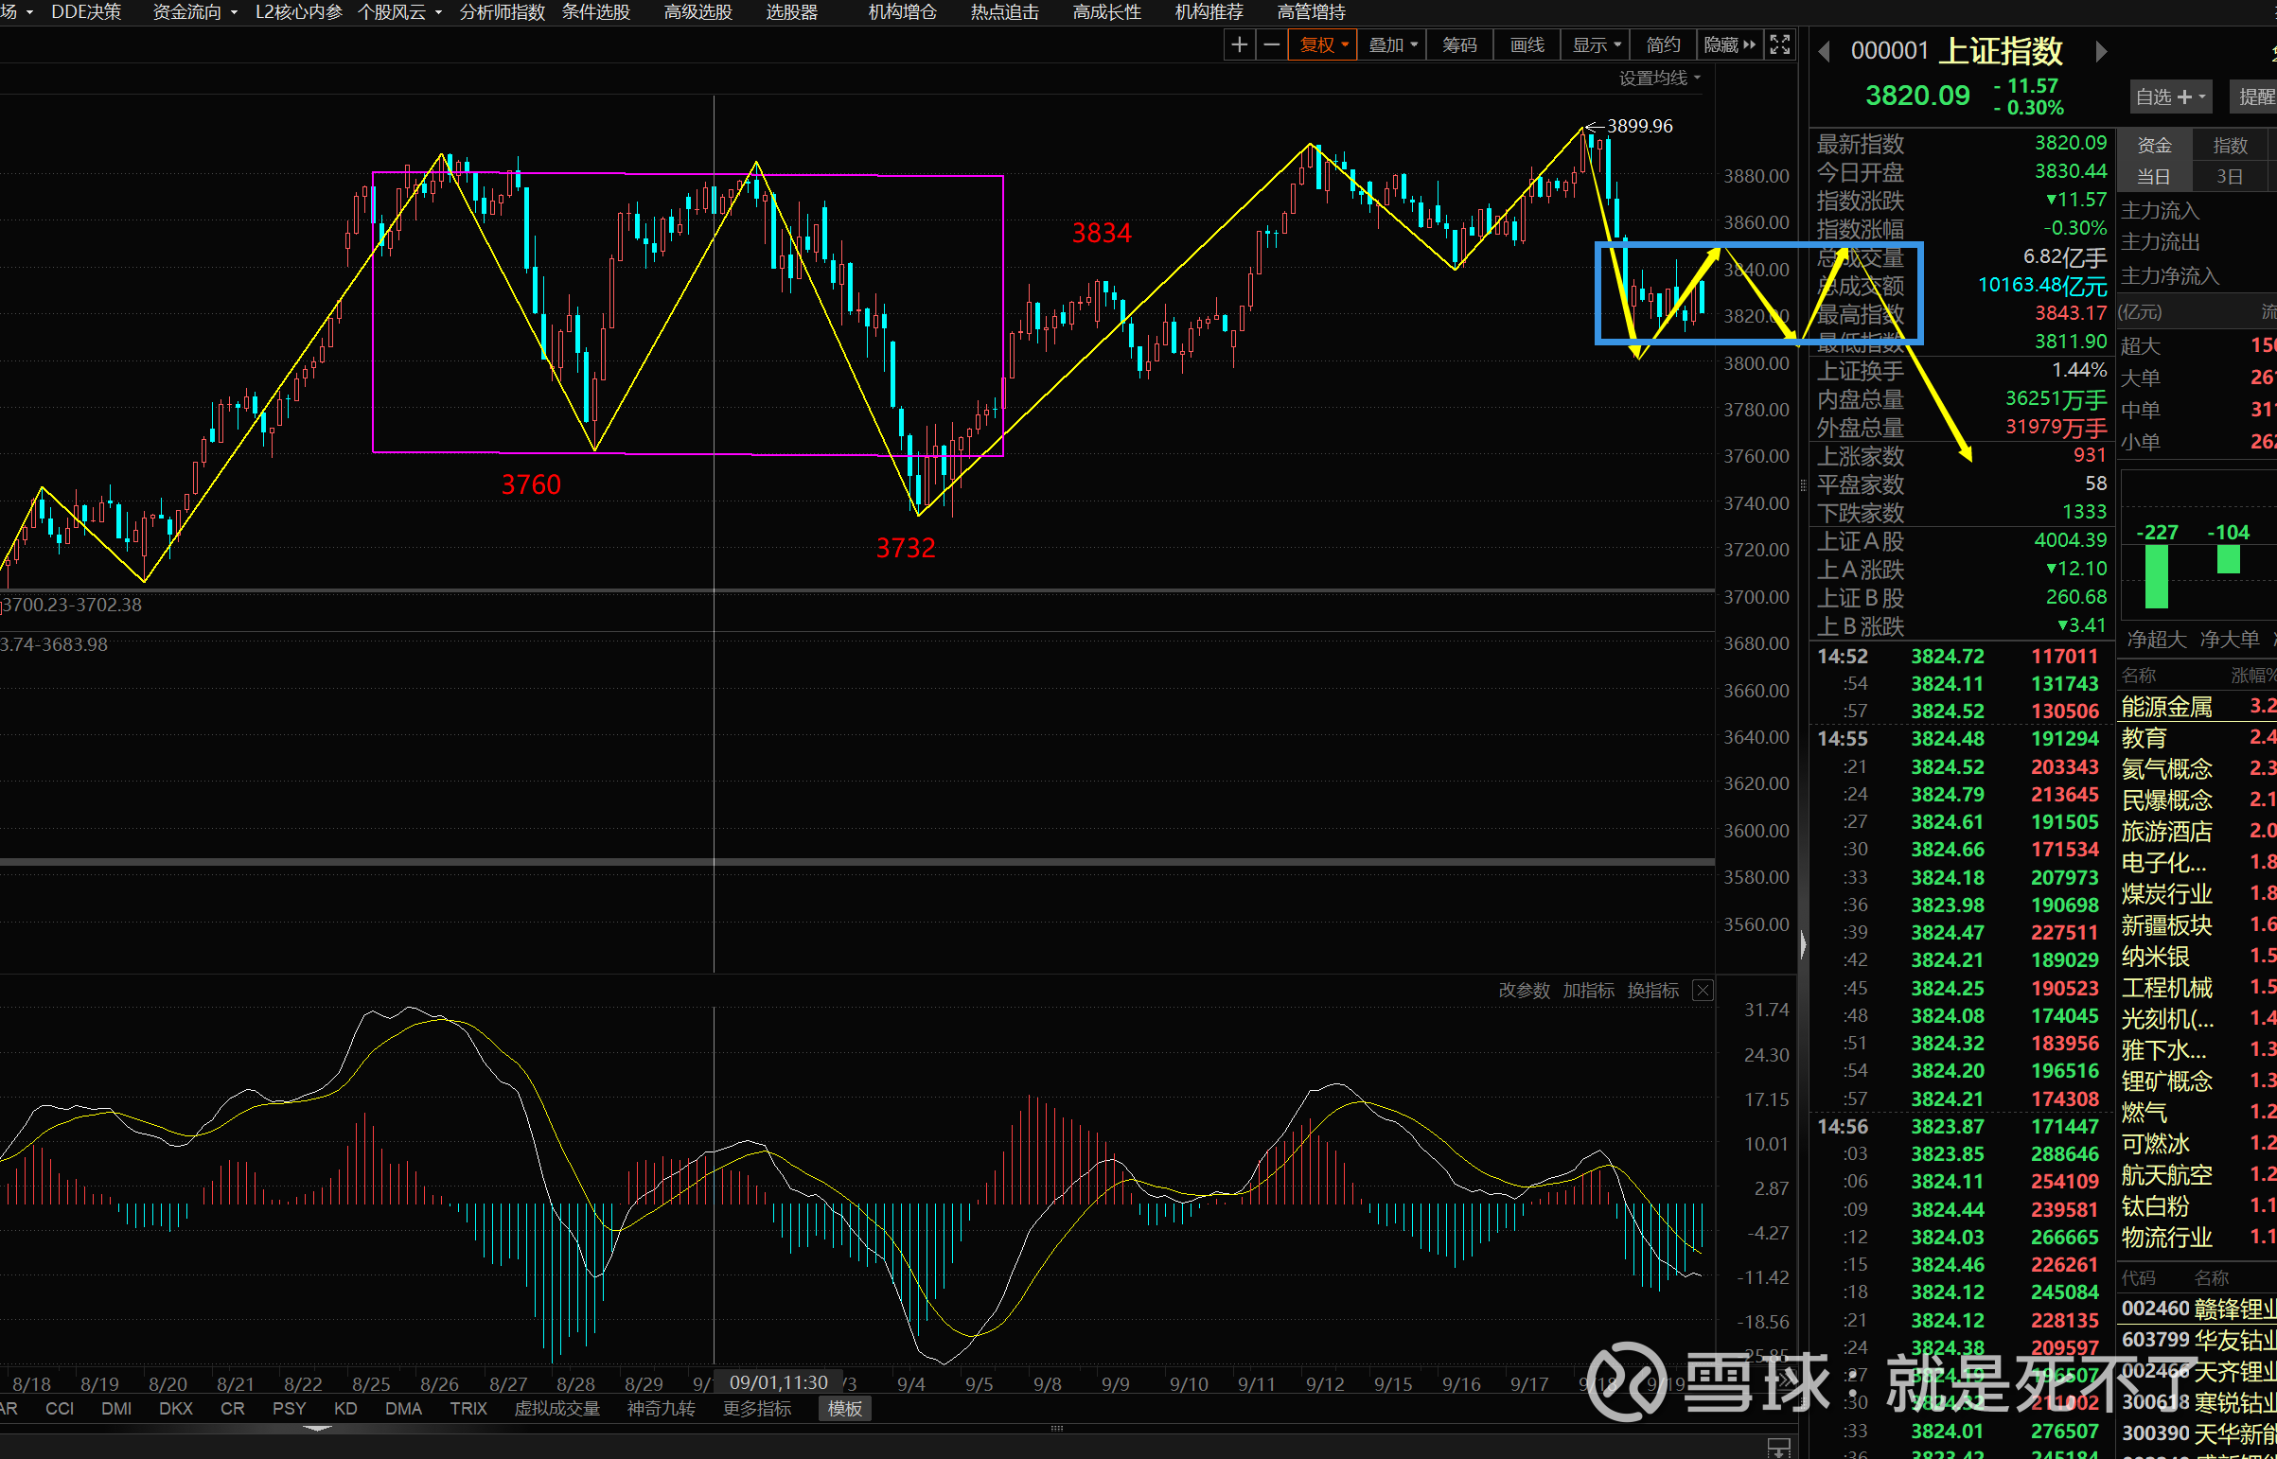This screenshot has height=1459, width=2277.
Task: Open 热点追击 menu item
Action: (x=1004, y=12)
